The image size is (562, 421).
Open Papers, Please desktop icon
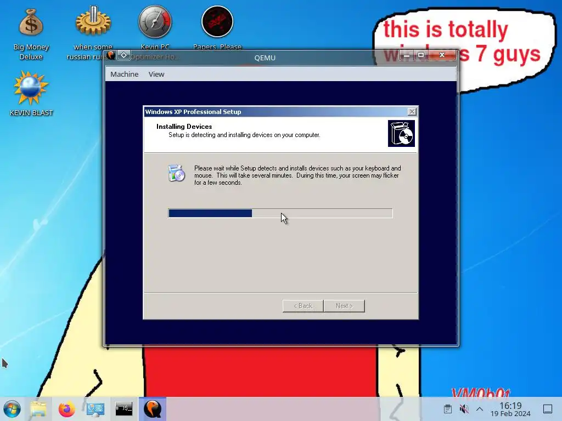coord(217,28)
